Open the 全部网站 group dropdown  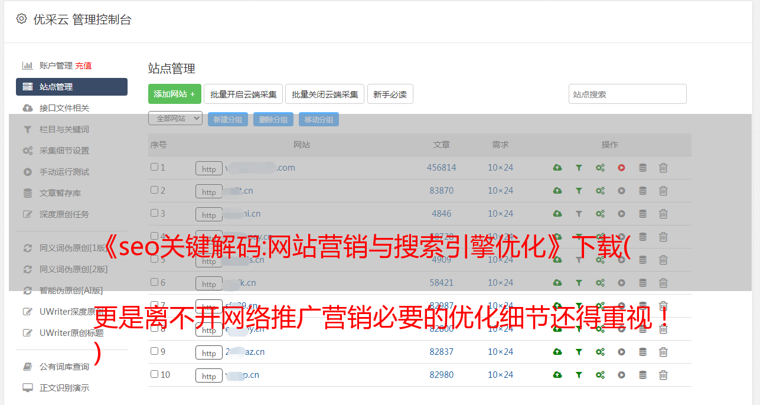click(175, 119)
